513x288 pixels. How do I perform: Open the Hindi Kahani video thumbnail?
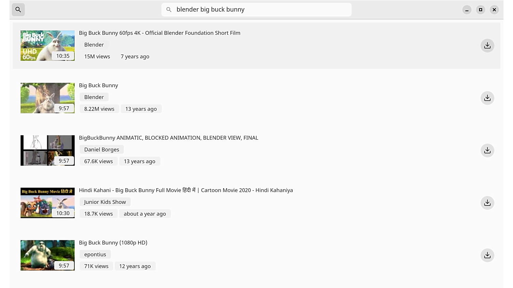click(x=47, y=203)
